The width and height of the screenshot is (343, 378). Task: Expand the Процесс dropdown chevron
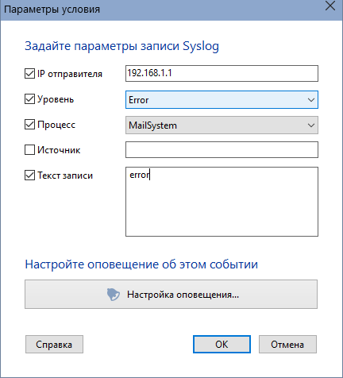tap(311, 125)
